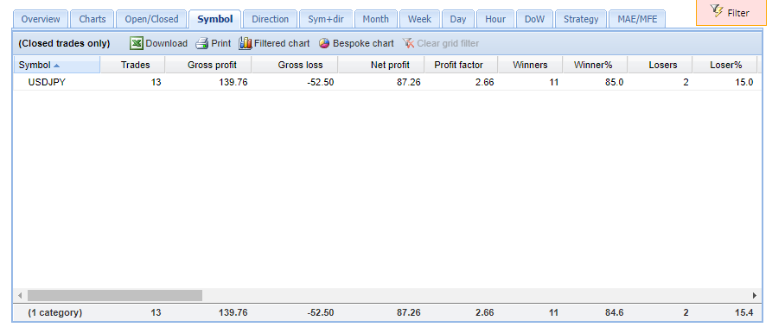This screenshot has height=327, width=772.
Task: Click the scrollbar left arrow
Action: tap(20, 296)
